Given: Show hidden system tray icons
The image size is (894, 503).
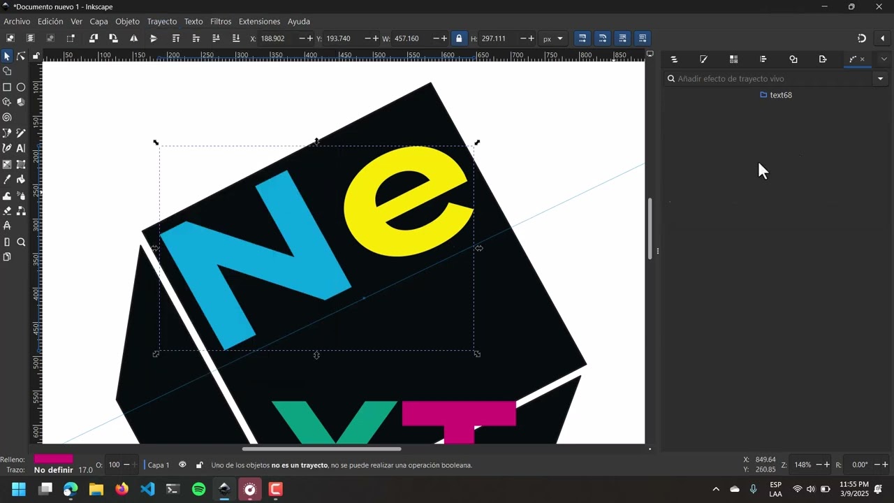Looking at the screenshot, I should tap(715, 489).
